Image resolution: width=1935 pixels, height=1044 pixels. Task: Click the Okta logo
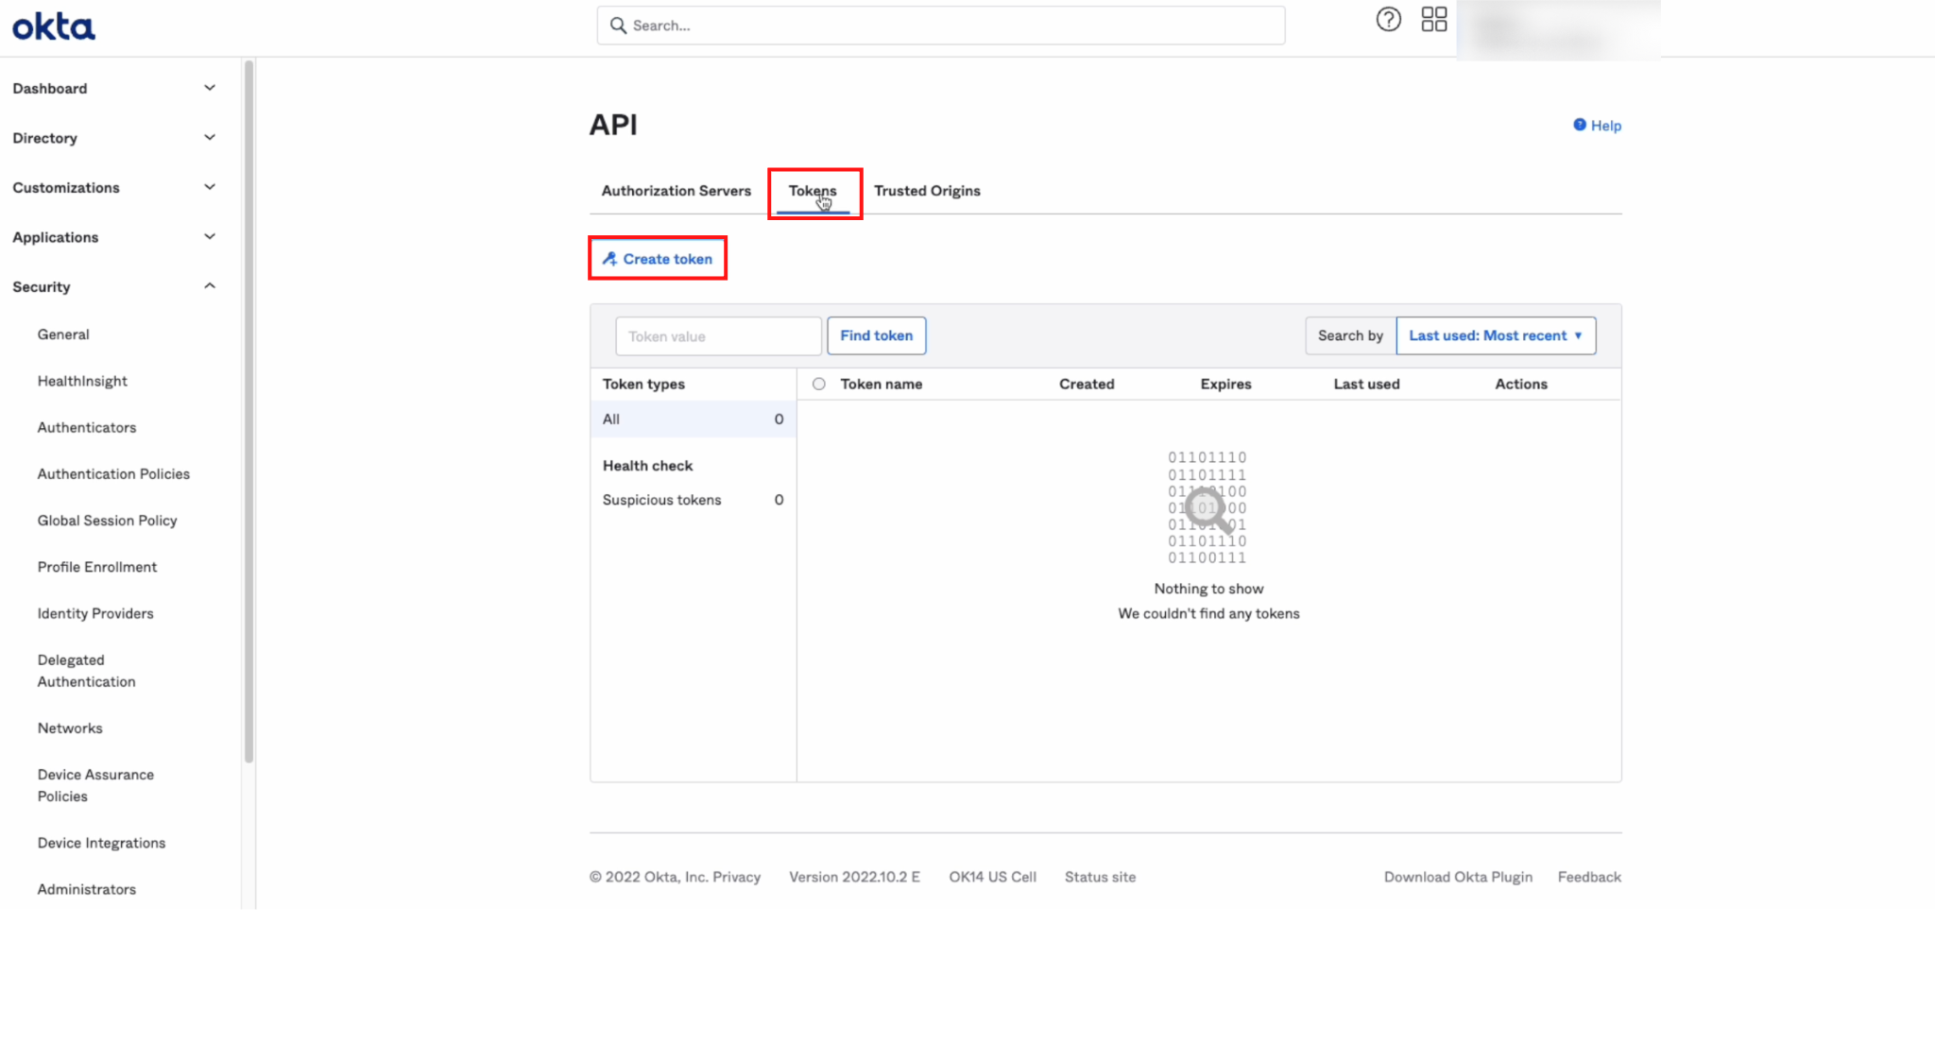point(54,26)
